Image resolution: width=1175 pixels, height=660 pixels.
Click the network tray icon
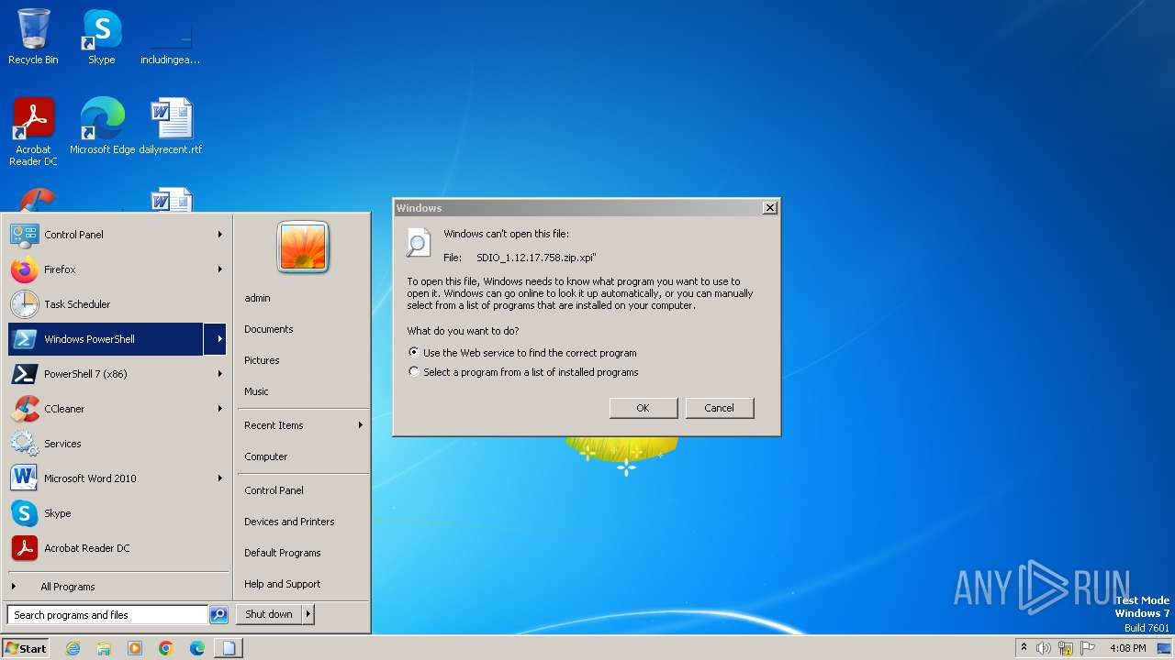1066,648
